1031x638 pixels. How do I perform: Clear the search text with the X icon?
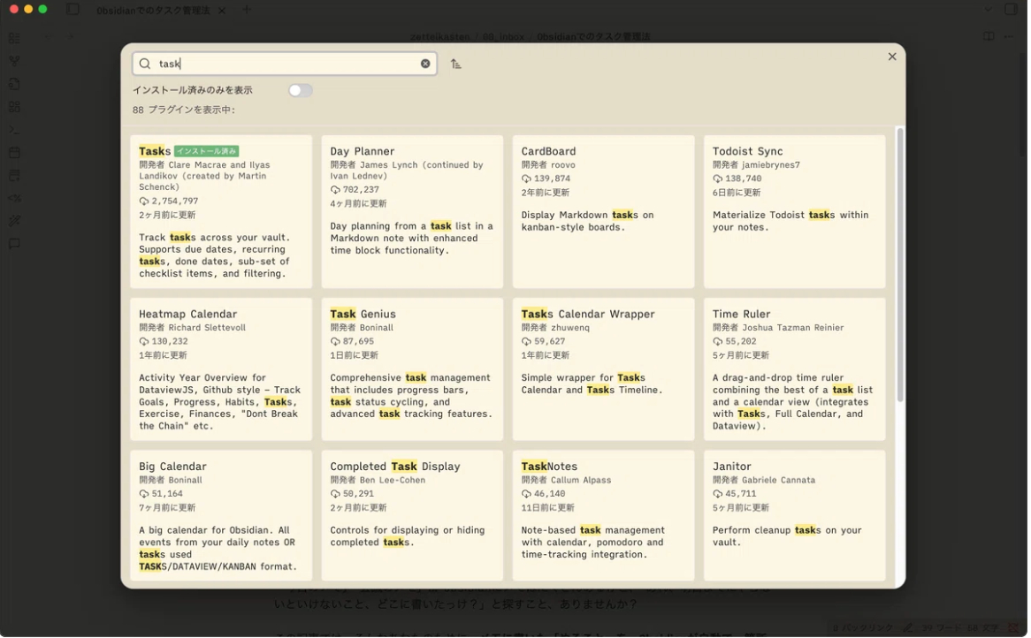click(x=425, y=64)
